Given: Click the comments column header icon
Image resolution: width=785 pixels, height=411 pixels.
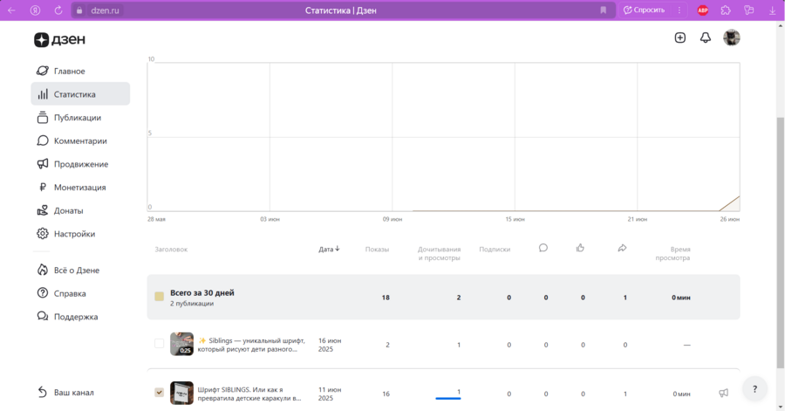Looking at the screenshot, I should (x=543, y=248).
